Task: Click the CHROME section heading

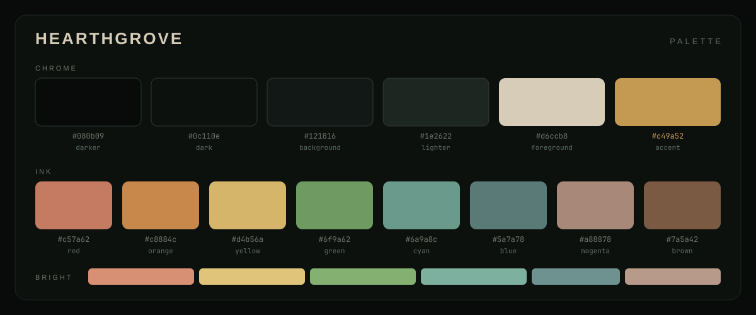Action: (56, 68)
